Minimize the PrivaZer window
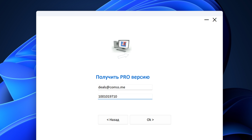The height and width of the screenshot is (140, 252). 207,20
